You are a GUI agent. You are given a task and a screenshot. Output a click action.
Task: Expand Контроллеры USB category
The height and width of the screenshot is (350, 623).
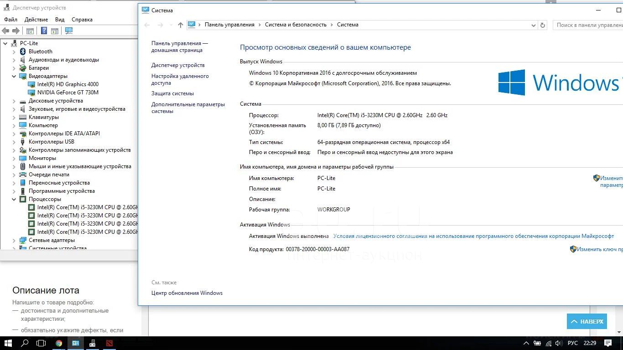(14, 142)
